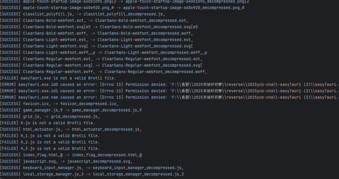Click the easyTauri.exe.nam error line
This screenshot has height=179, width=339.
click(x=169, y=97)
